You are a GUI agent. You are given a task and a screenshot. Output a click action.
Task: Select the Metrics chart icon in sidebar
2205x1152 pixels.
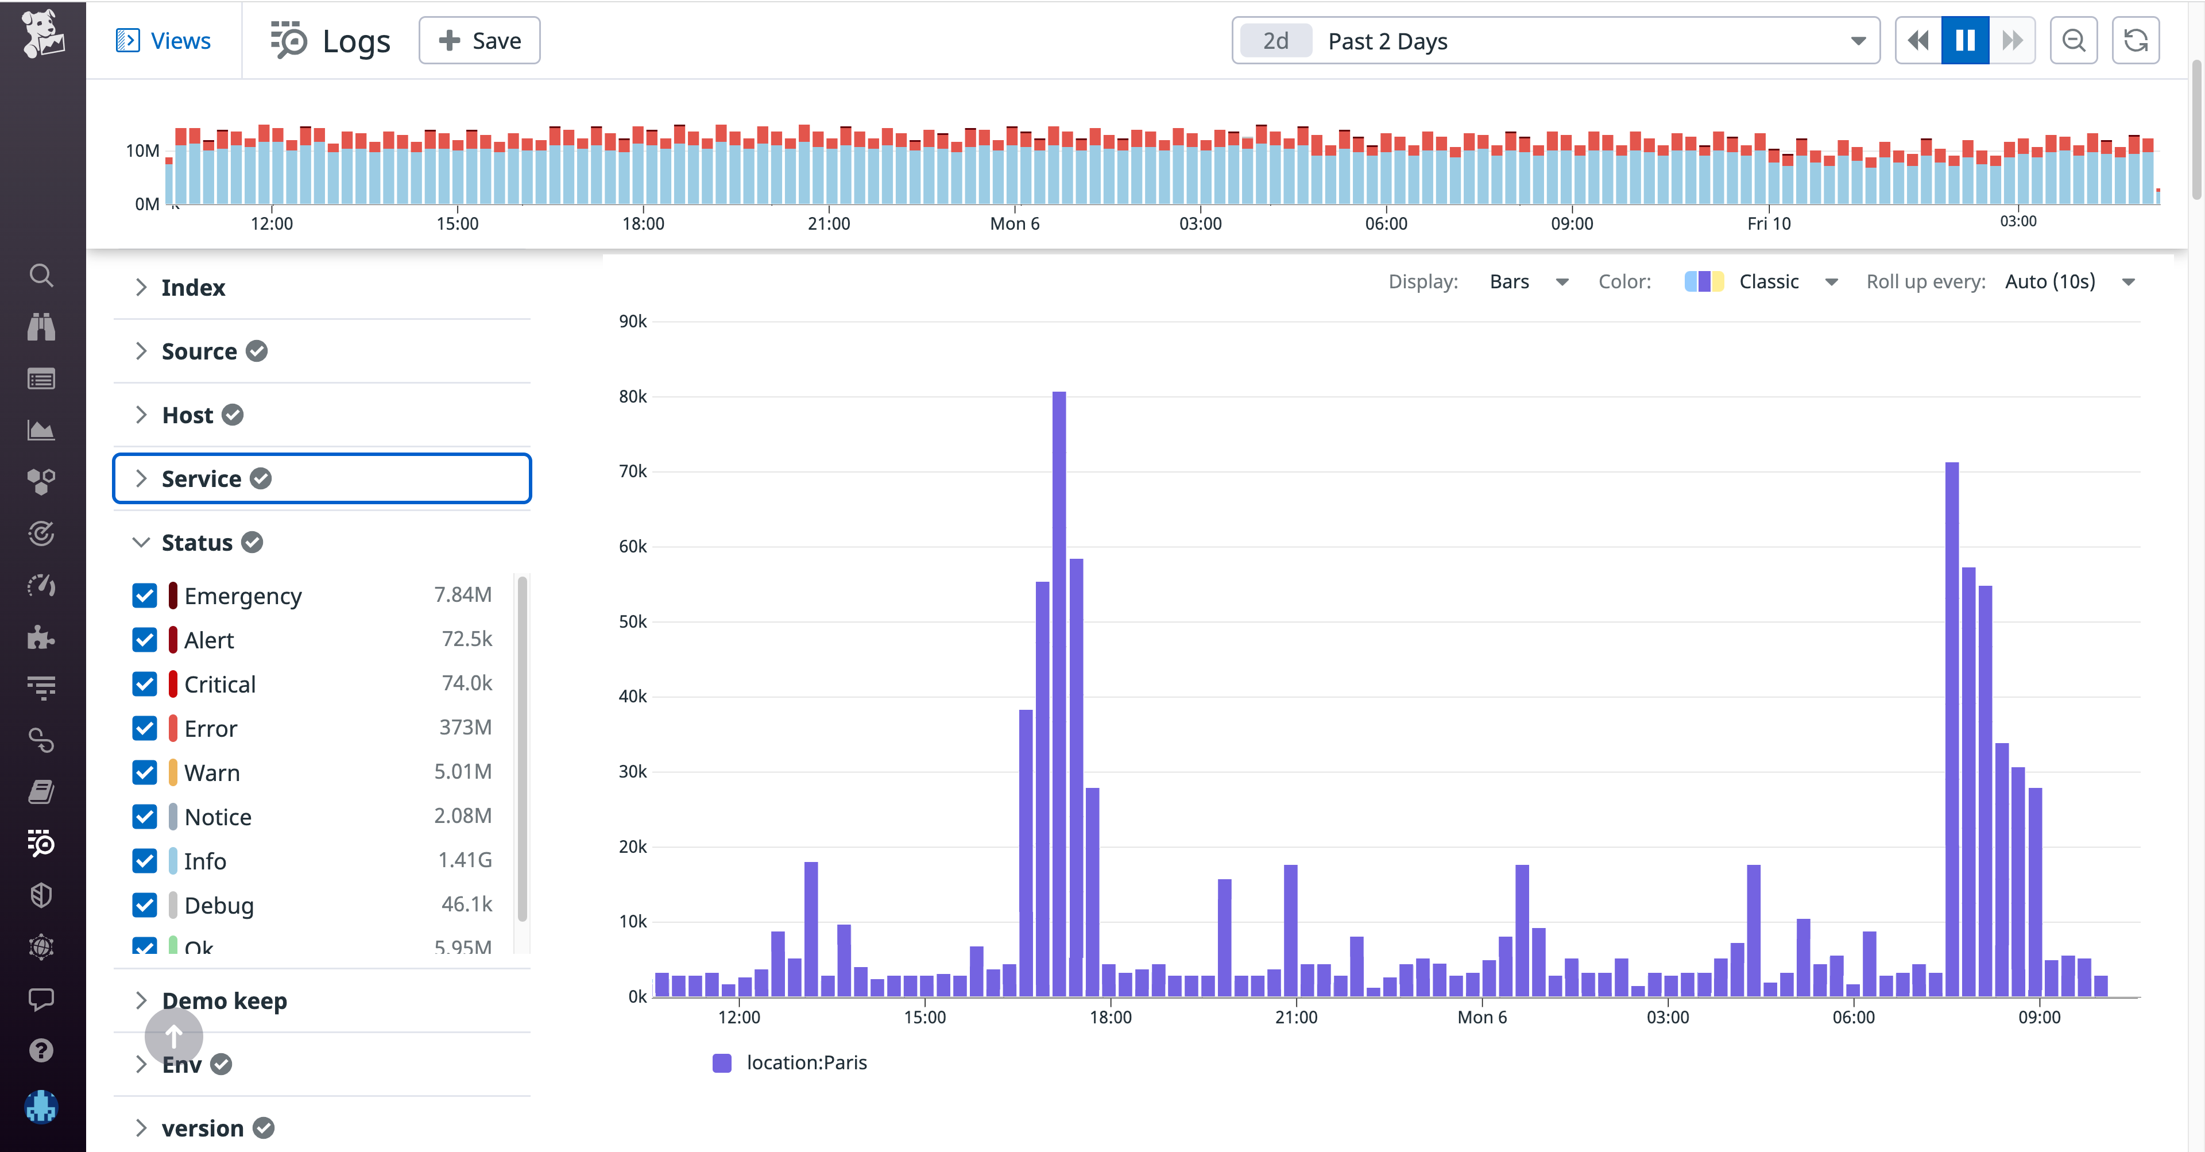click(x=41, y=431)
